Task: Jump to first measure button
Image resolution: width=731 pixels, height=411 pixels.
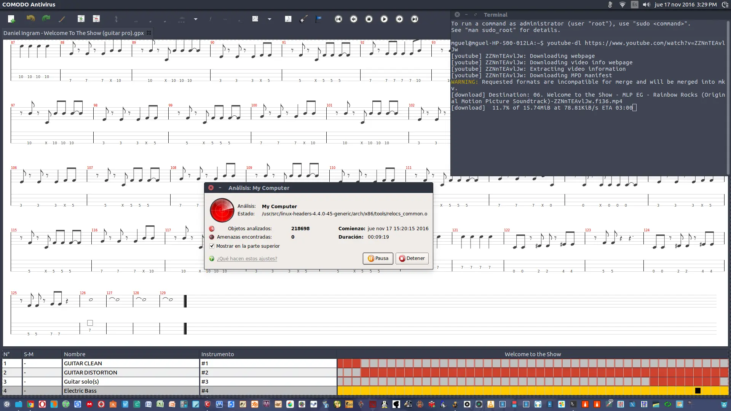Action: [x=338, y=19]
